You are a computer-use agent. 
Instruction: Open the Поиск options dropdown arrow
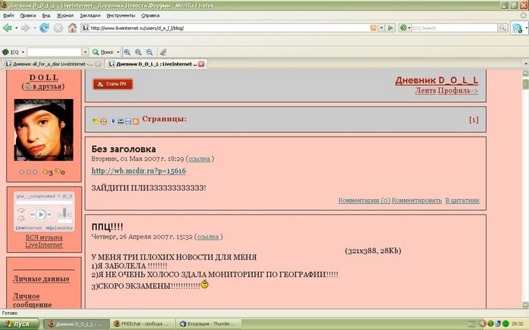118,52
